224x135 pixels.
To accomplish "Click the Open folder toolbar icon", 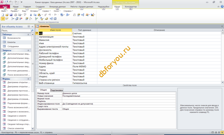I will (x=7, y=15).
